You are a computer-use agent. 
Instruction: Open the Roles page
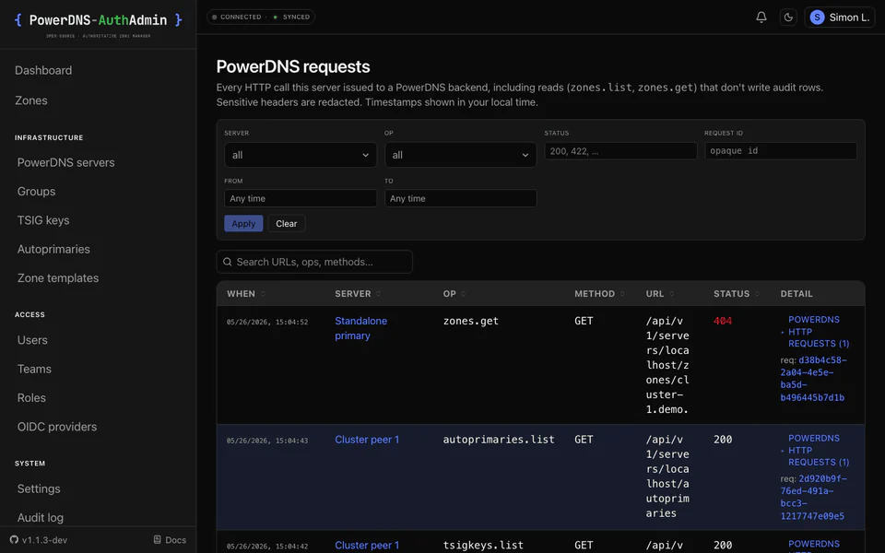pos(31,398)
